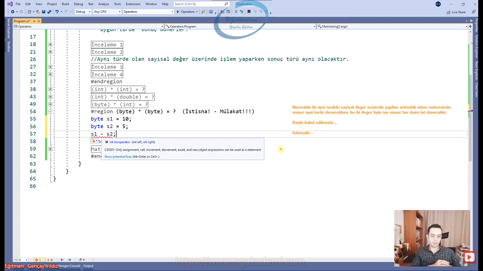Expand the İnceleme 4 region
Viewport: 483px width, 271px height.
point(50,74)
